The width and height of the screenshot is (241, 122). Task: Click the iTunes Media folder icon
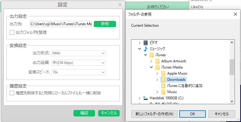coord(157,67)
